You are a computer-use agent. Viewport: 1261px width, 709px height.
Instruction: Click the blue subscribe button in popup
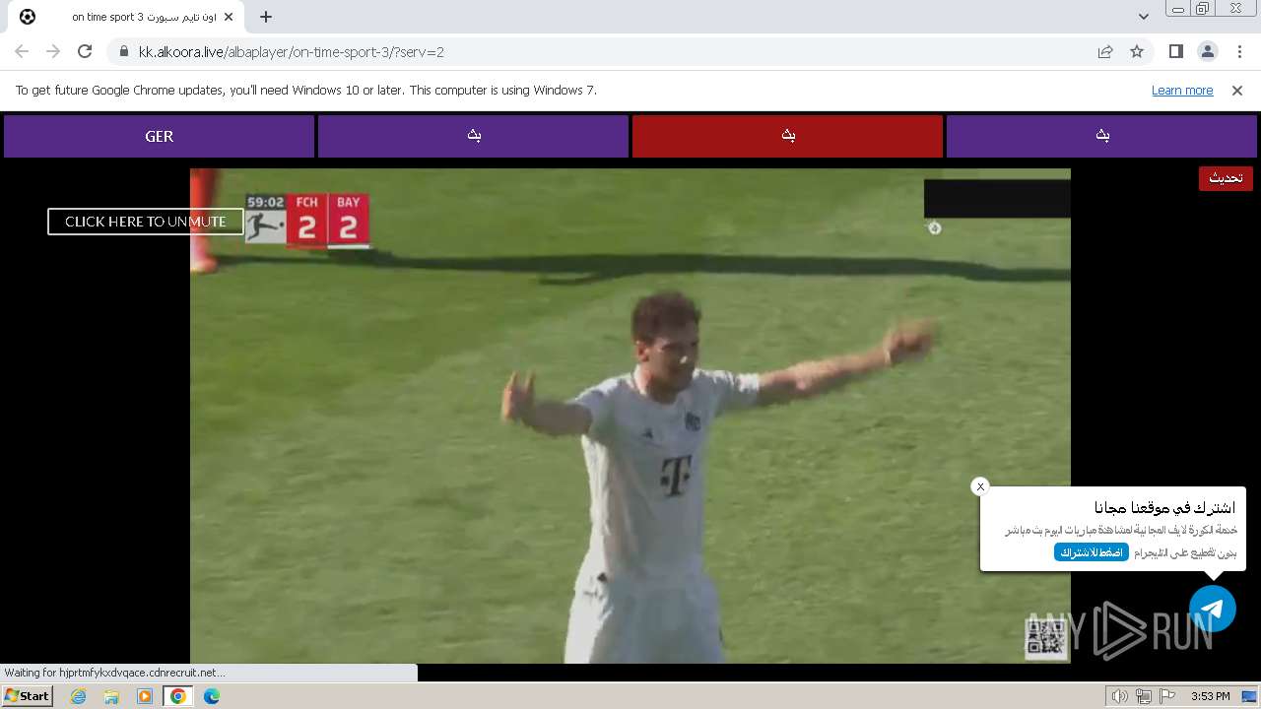[1092, 552]
